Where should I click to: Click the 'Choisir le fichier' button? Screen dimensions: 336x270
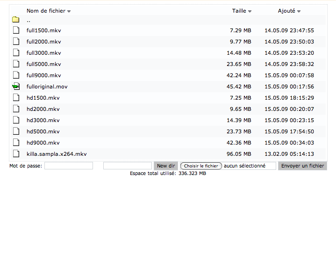coord(201,166)
